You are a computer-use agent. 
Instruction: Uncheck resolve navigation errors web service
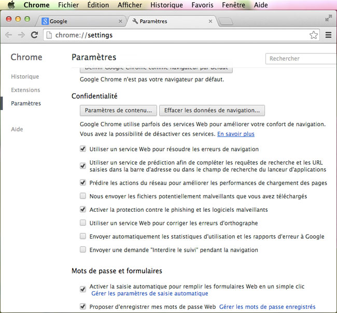[83, 148]
